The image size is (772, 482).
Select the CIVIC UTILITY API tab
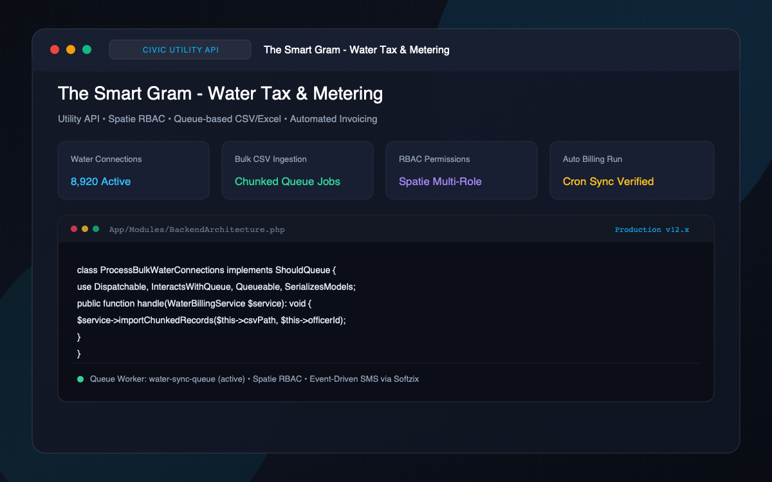pos(180,49)
